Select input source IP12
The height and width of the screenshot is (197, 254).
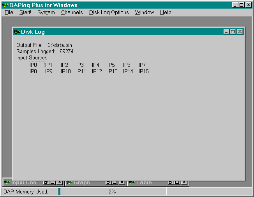point(97,71)
